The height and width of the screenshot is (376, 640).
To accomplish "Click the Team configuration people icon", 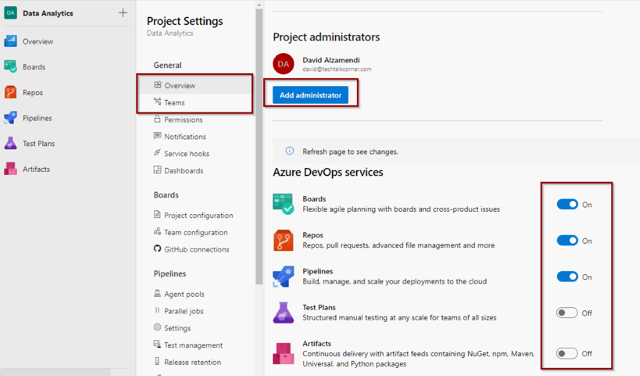I will click(157, 232).
